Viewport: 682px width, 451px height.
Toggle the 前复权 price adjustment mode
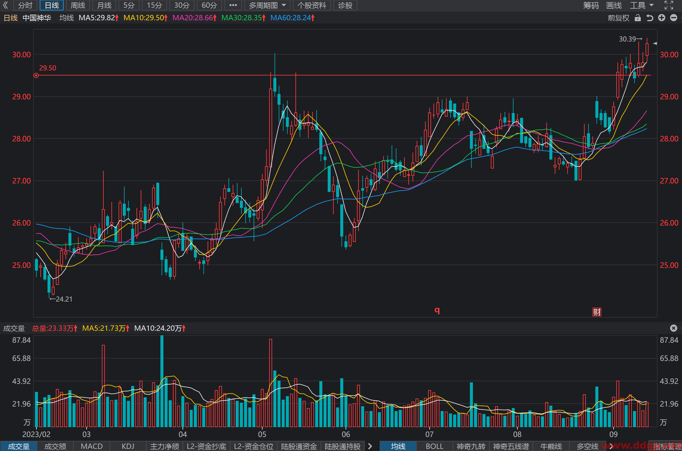click(618, 18)
